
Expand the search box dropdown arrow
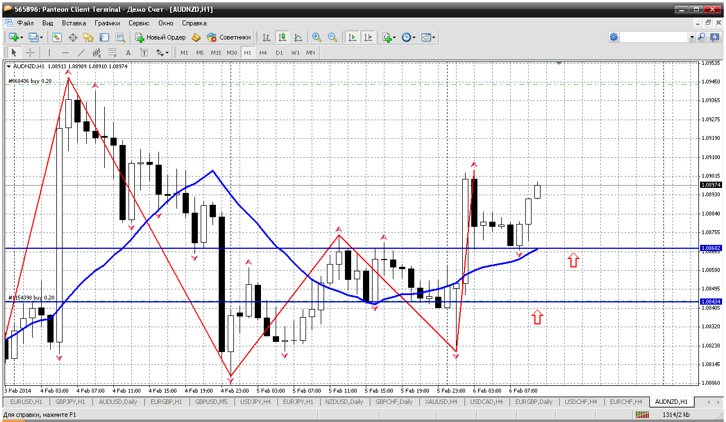692,37
